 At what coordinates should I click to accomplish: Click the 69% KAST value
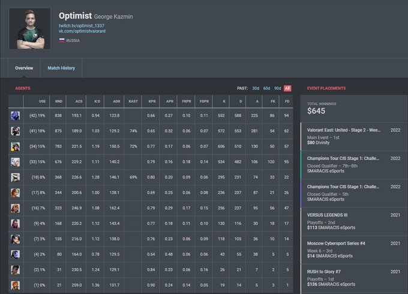pyautogui.click(x=133, y=177)
